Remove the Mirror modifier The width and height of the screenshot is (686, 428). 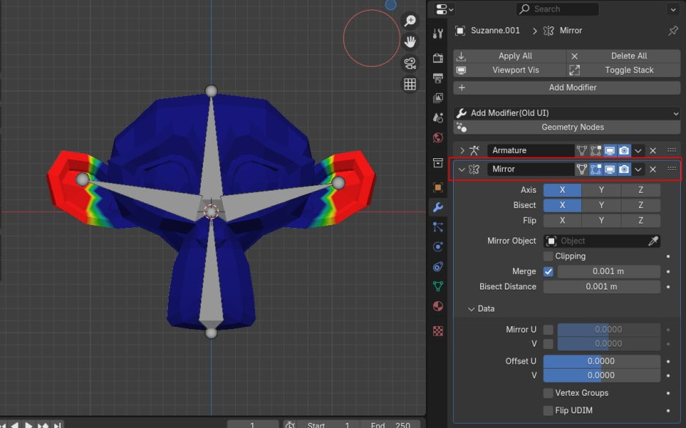click(x=653, y=169)
